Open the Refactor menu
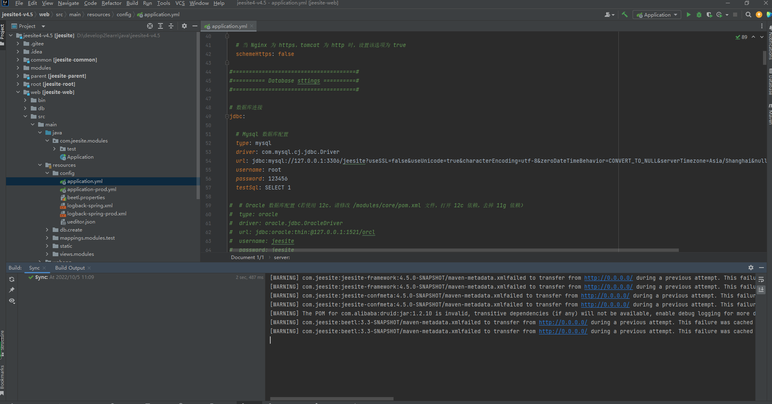 pos(111,3)
